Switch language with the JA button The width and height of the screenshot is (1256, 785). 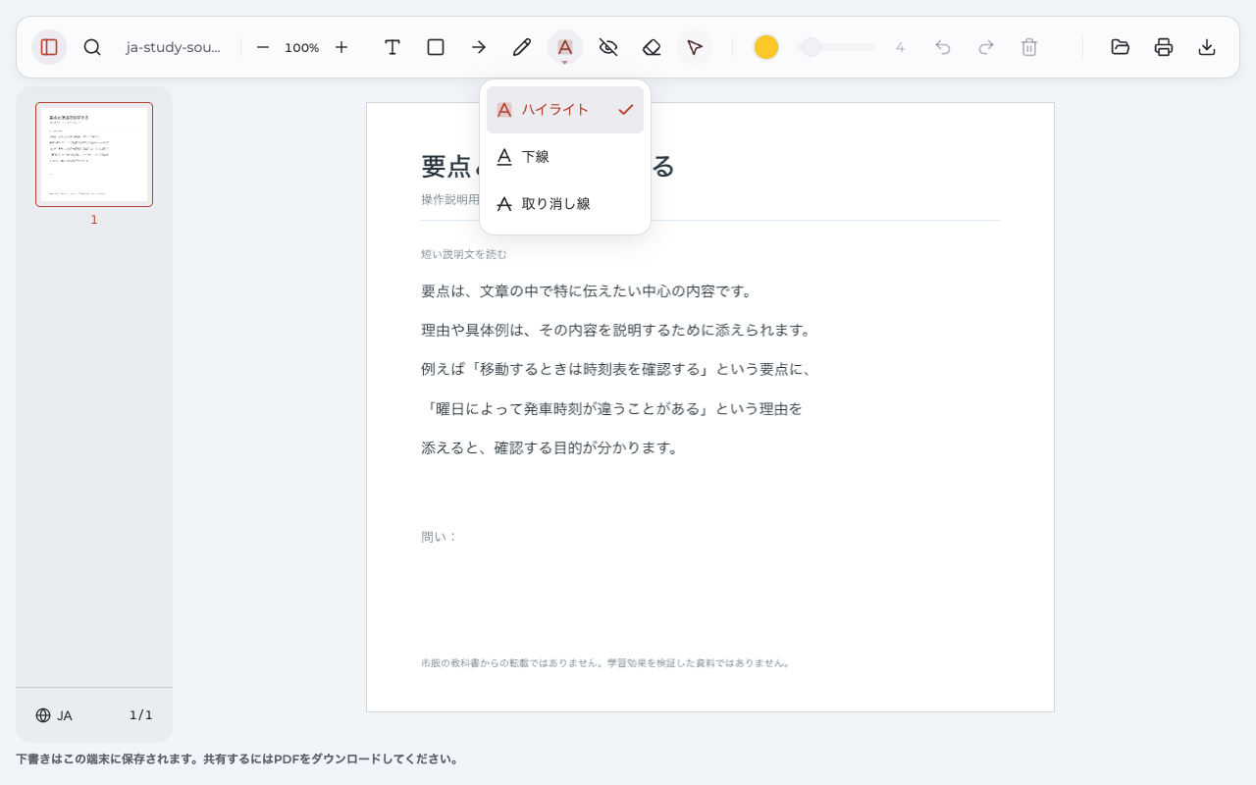pyautogui.click(x=54, y=715)
